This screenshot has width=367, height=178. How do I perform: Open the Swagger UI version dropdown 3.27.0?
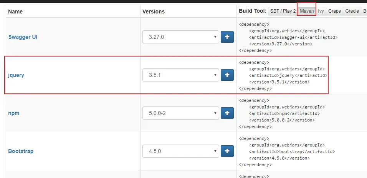pos(181,37)
